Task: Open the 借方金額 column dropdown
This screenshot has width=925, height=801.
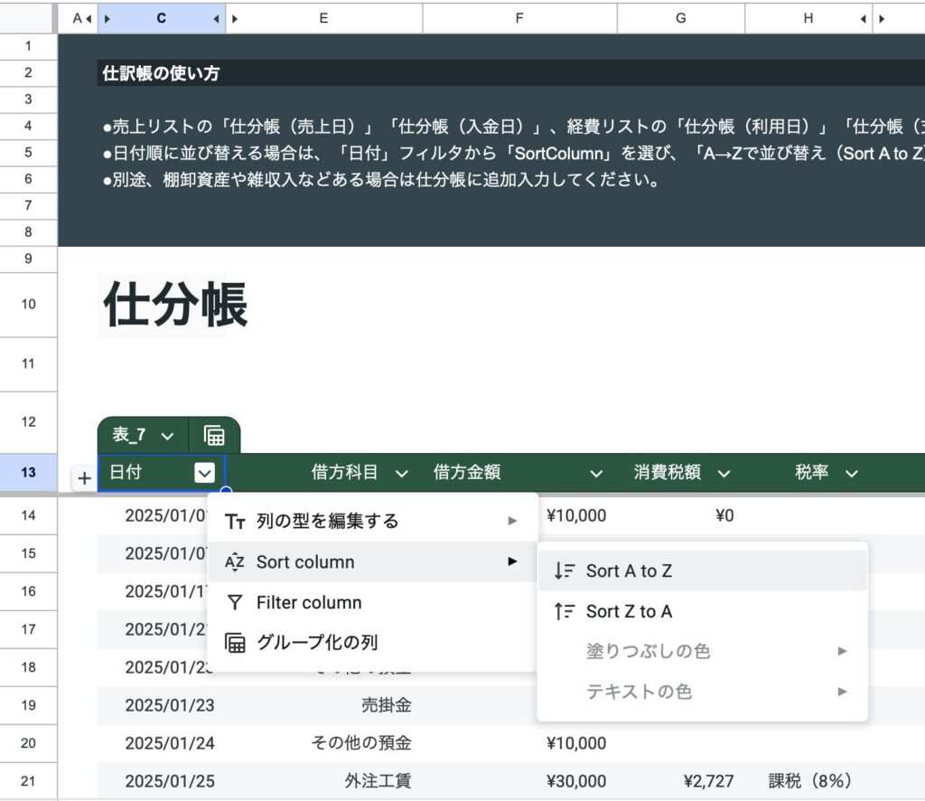Action: pos(596,474)
